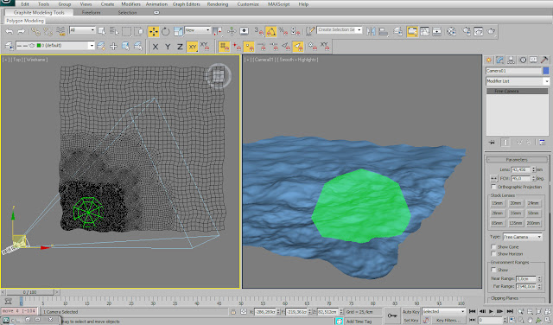
Task: Increase the Lens spinner value
Action: [534, 169]
